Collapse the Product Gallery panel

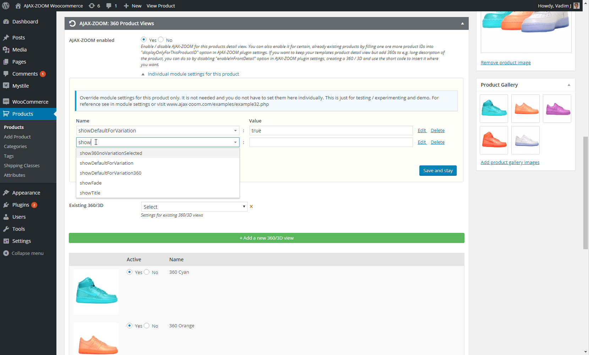(569, 85)
